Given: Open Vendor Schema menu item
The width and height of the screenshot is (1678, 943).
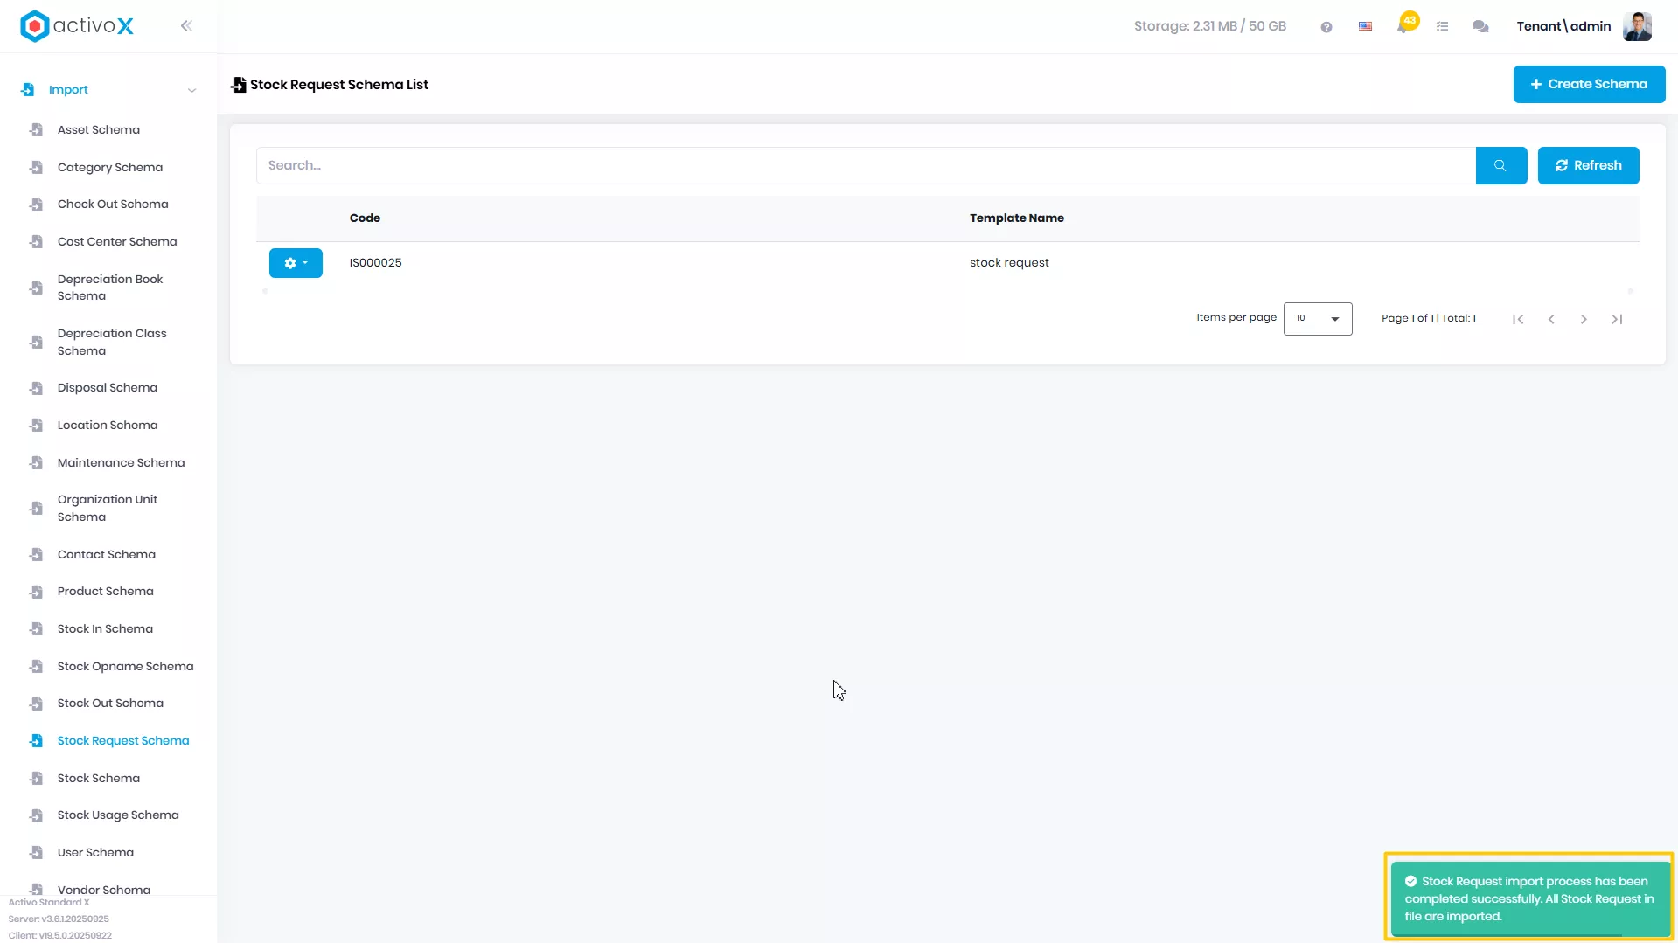Looking at the screenshot, I should point(104,890).
